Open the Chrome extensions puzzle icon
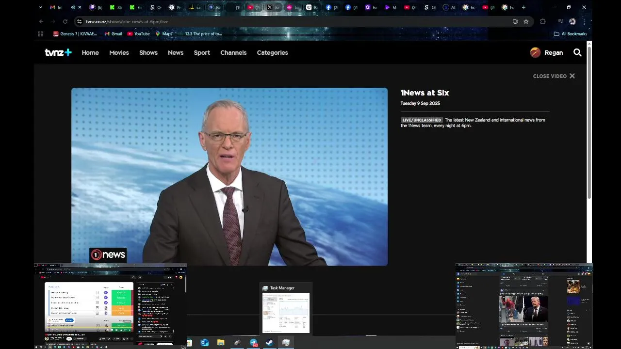 coord(543,21)
